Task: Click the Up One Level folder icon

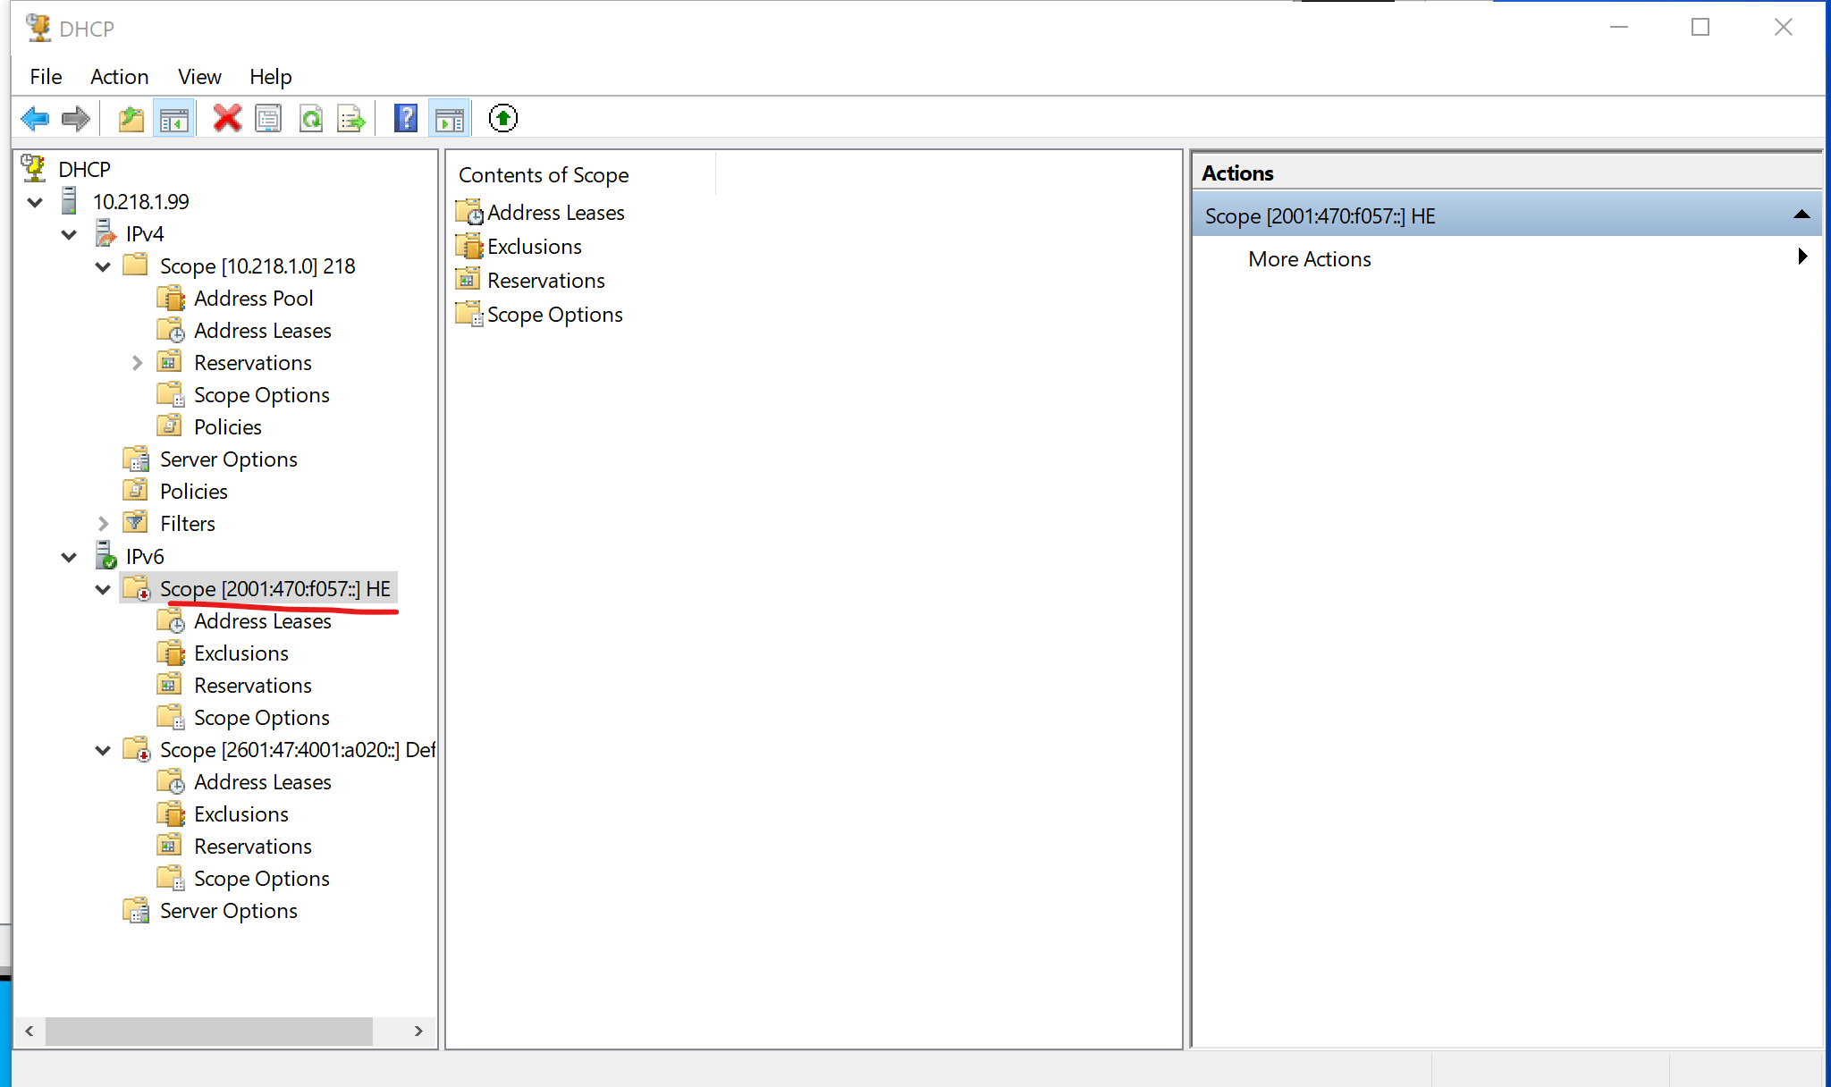Action: (x=131, y=117)
